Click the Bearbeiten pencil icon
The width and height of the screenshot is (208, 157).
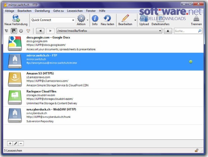(x=125, y=18)
